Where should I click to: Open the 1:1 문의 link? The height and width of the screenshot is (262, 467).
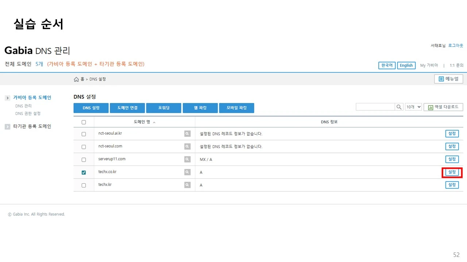tap(456, 65)
